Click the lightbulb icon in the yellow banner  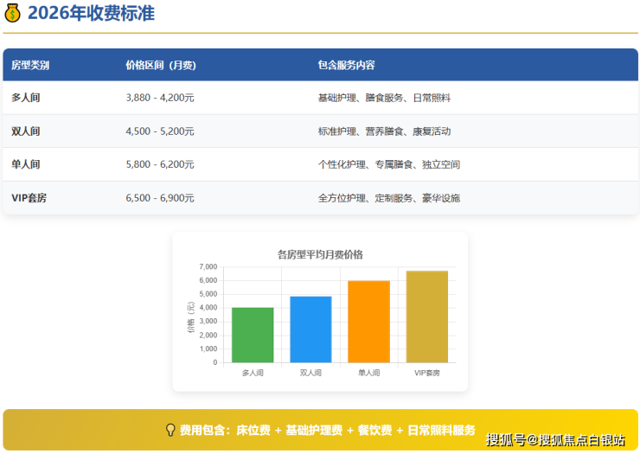170,430
